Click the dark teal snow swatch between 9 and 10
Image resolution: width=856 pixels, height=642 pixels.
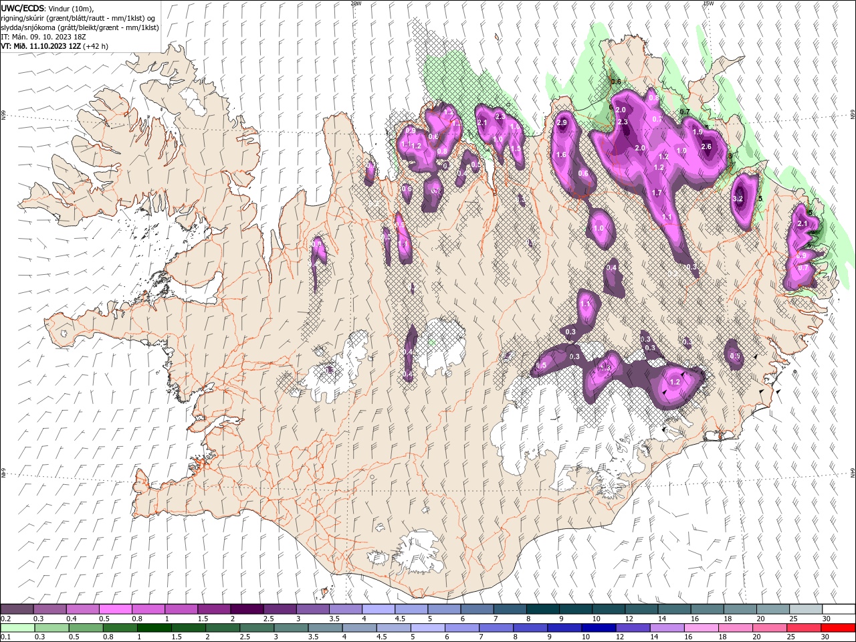(576, 609)
